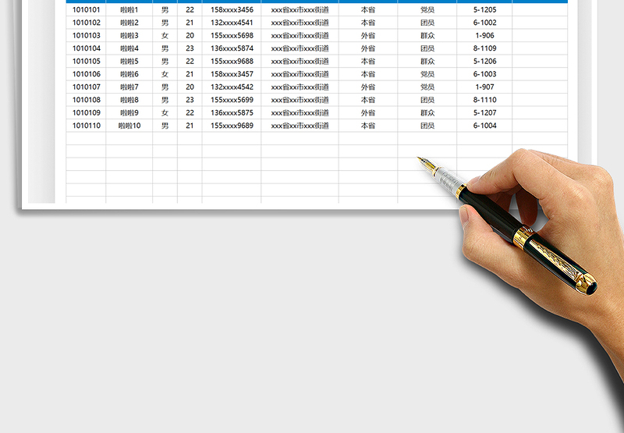Click the name cell 啦啦6
This screenshot has width=624, height=433.
click(x=129, y=74)
